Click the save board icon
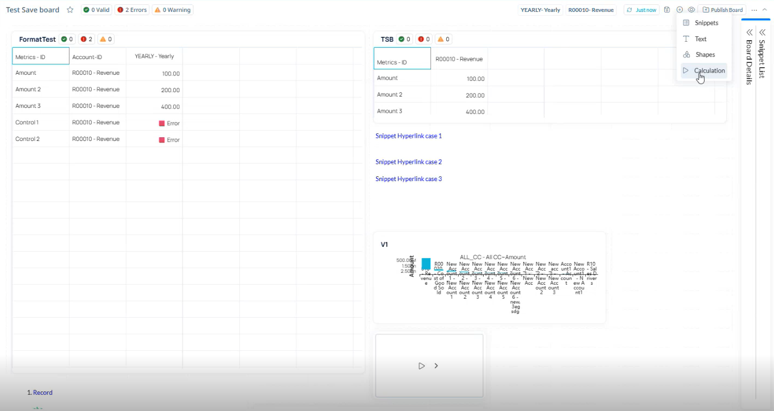Viewport: 774px width, 411px height. pyautogui.click(x=667, y=9)
